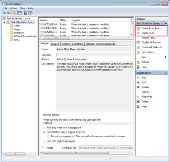Click the tree pane horizontal scrollbar
Image resolution: width=170 pixels, height=162 pixels.
pos(15,154)
